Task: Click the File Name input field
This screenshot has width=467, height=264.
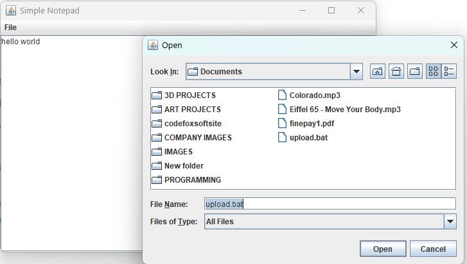Action: pos(330,204)
